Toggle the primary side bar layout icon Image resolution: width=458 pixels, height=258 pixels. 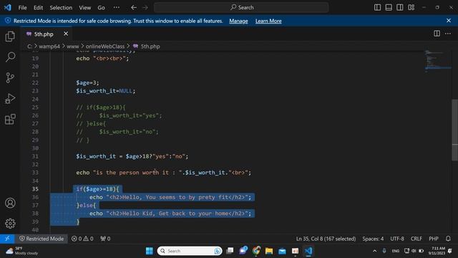click(x=377, y=7)
